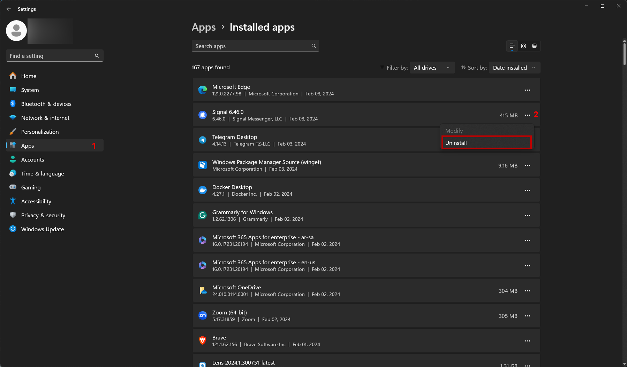Viewport: 627px width, 367px height.
Task: Open more options for Grammarly for Windows
Action: [x=527, y=216]
